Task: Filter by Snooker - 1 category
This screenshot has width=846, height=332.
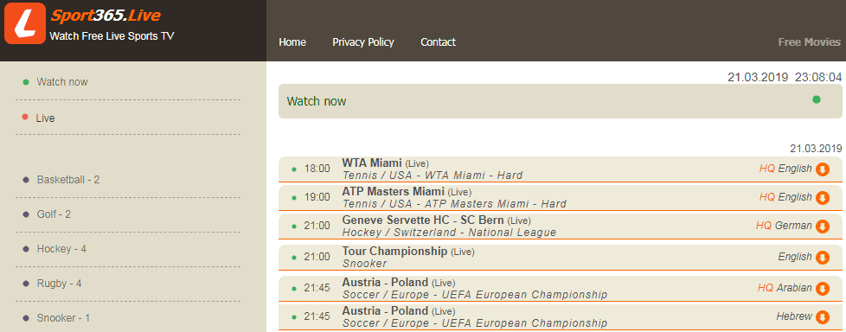Action: (63, 318)
